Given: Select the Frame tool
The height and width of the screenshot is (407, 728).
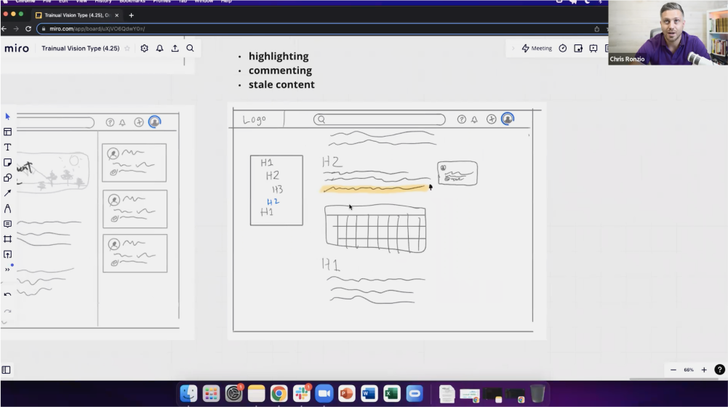Looking at the screenshot, I should pos(7,239).
